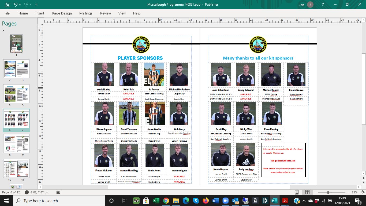Open Adobe Acrobat from the taskbar
The image size is (366, 206).
(x=284, y=201)
